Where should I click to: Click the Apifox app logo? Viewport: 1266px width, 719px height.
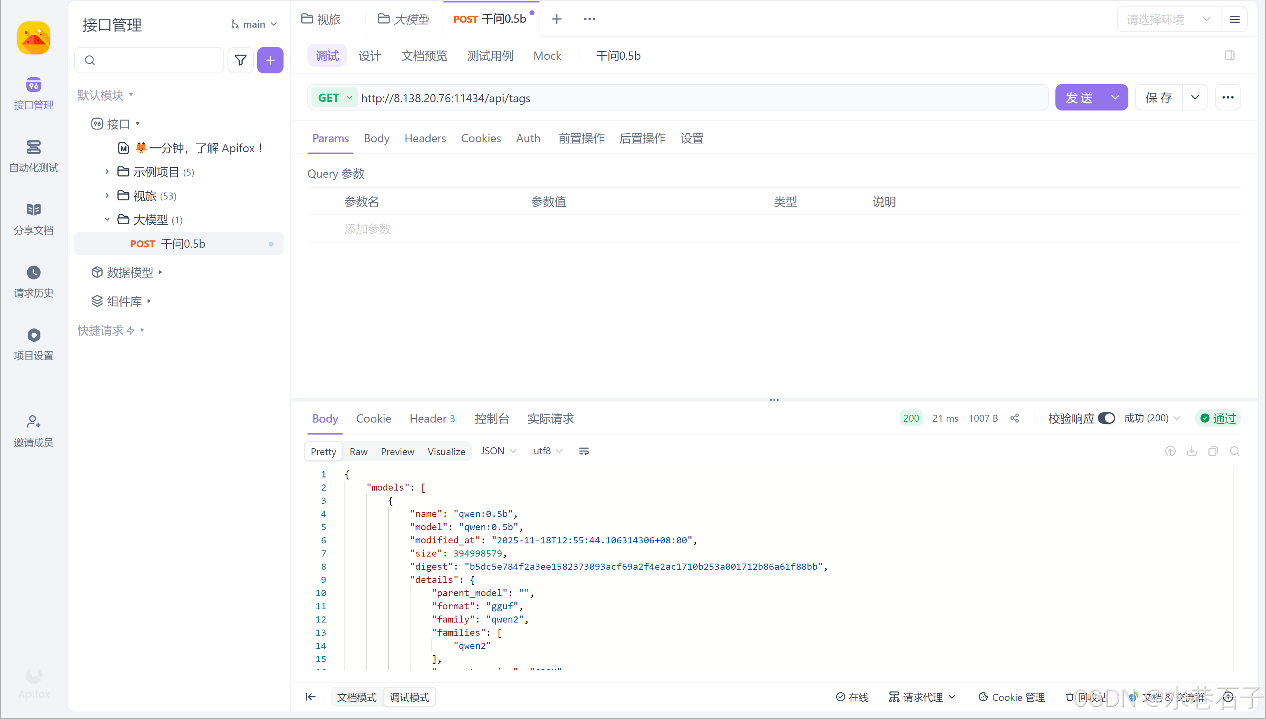click(33, 38)
